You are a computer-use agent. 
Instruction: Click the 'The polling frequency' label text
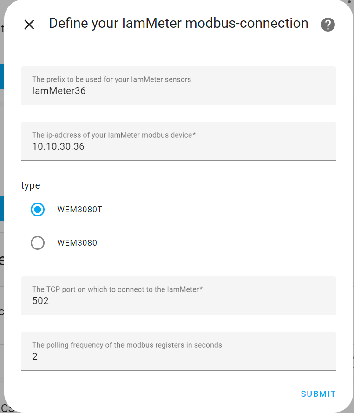point(127,345)
